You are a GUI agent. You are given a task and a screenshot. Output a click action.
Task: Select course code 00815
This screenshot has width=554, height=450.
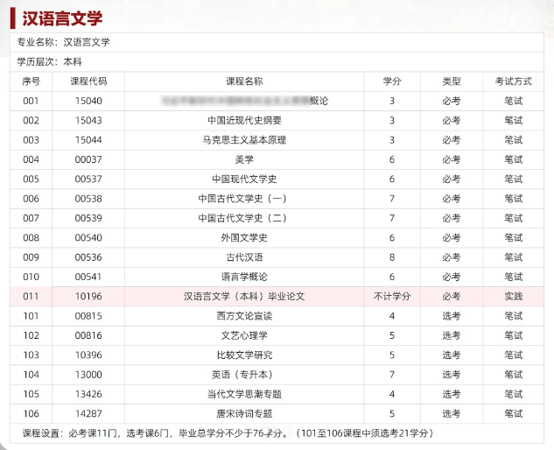pyautogui.click(x=88, y=316)
